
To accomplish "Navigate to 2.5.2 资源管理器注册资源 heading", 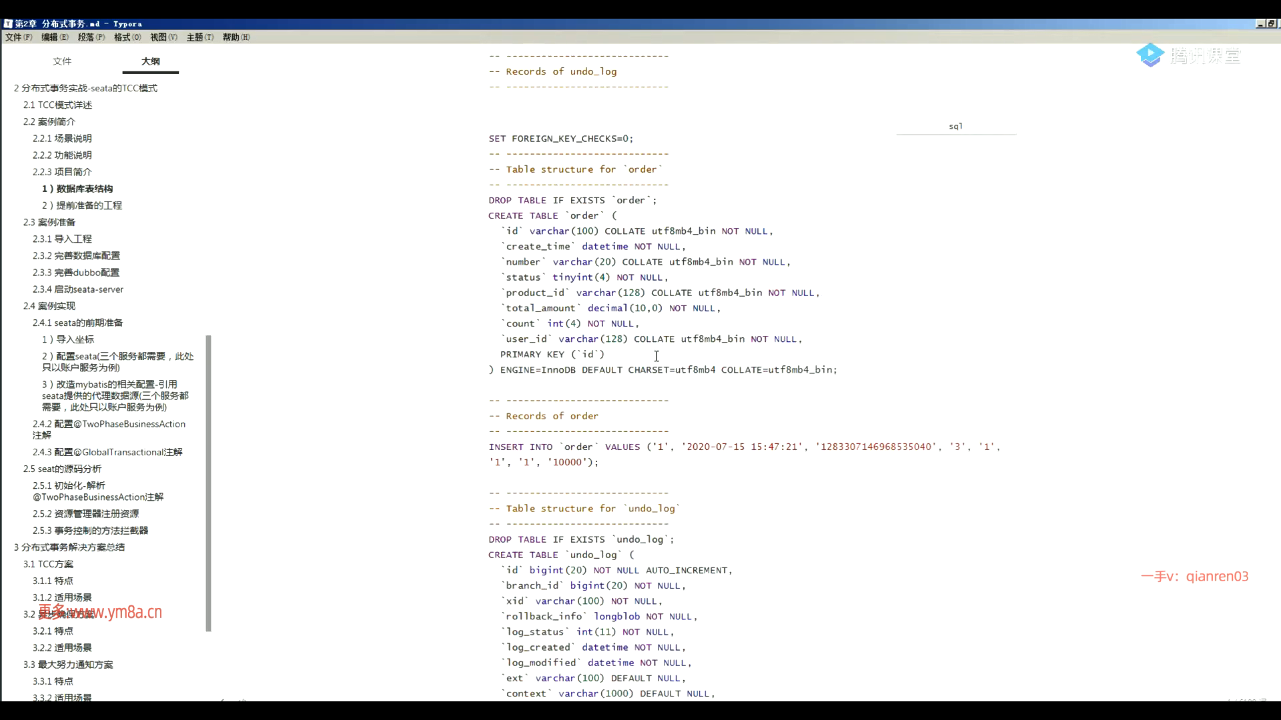I will point(85,514).
